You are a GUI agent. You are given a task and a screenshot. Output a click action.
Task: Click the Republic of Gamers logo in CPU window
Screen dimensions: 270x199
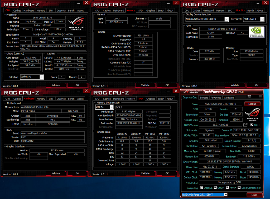tap(76, 23)
